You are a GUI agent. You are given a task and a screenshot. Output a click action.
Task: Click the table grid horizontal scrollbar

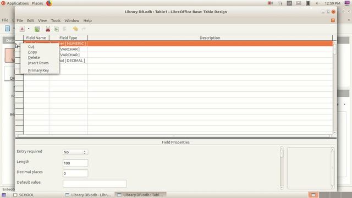pos(174,136)
